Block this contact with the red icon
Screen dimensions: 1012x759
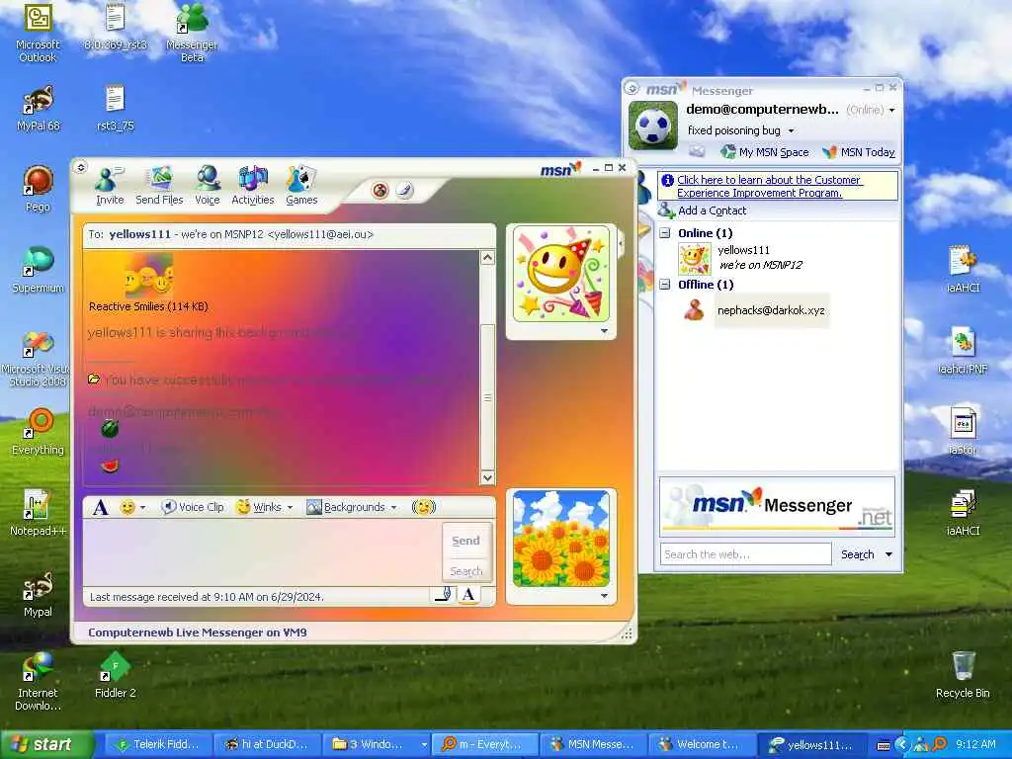click(380, 191)
